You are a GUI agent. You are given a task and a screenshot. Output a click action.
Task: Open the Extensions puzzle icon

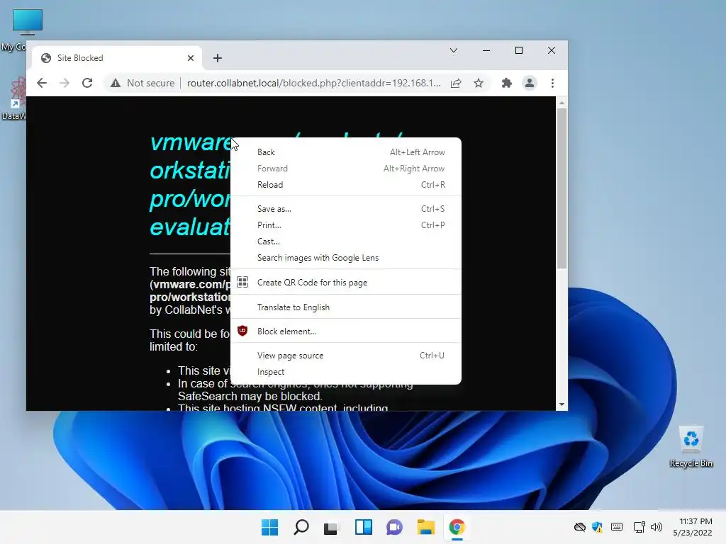point(506,84)
